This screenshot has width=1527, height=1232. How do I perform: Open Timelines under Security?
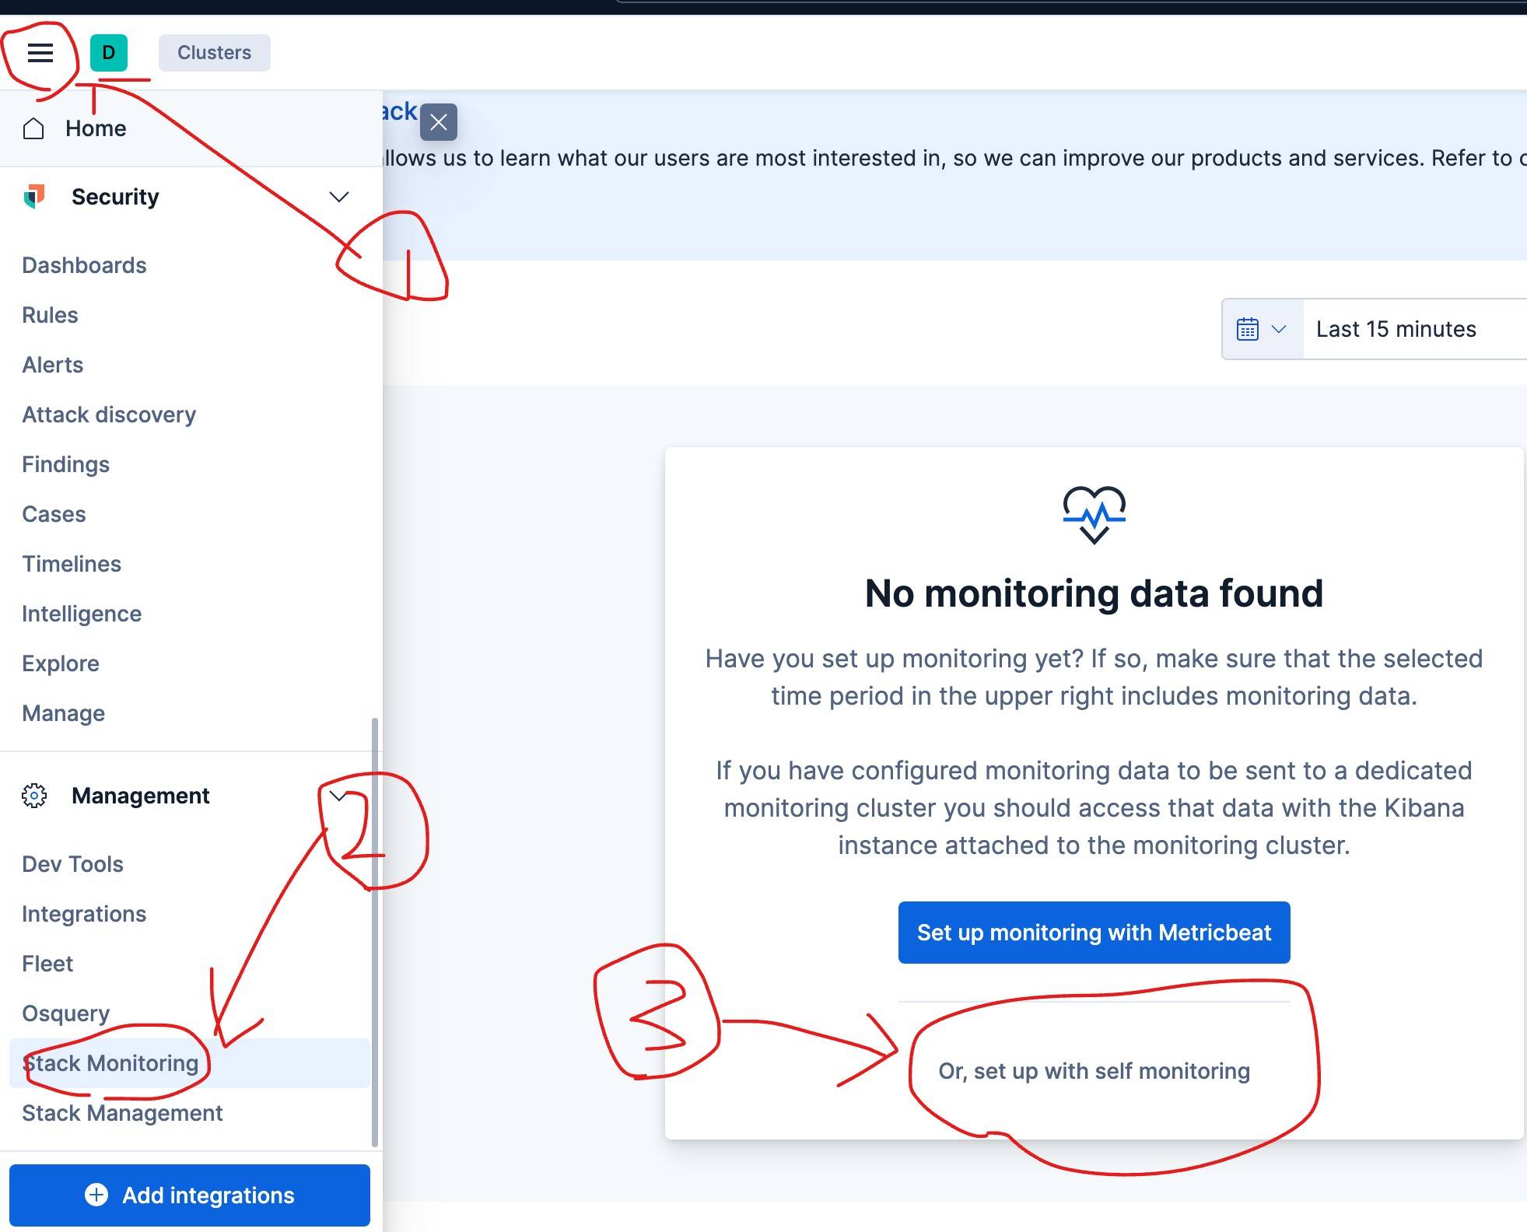[72, 564]
